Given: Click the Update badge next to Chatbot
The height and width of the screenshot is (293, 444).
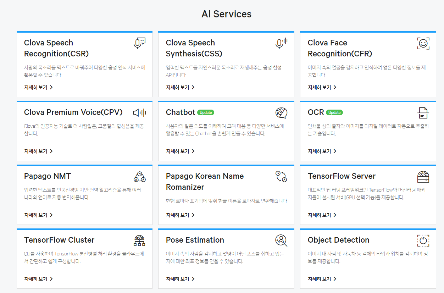Looking at the screenshot, I should 206,112.
